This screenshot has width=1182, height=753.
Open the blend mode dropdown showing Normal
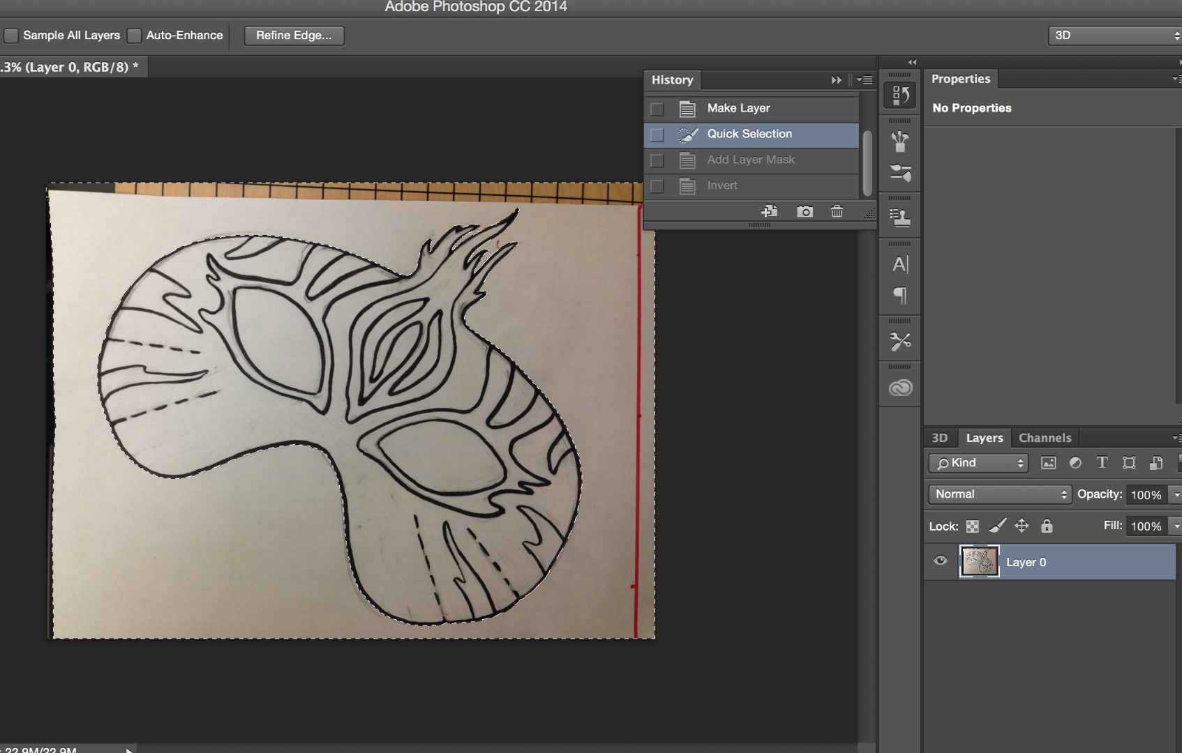pyautogui.click(x=999, y=494)
